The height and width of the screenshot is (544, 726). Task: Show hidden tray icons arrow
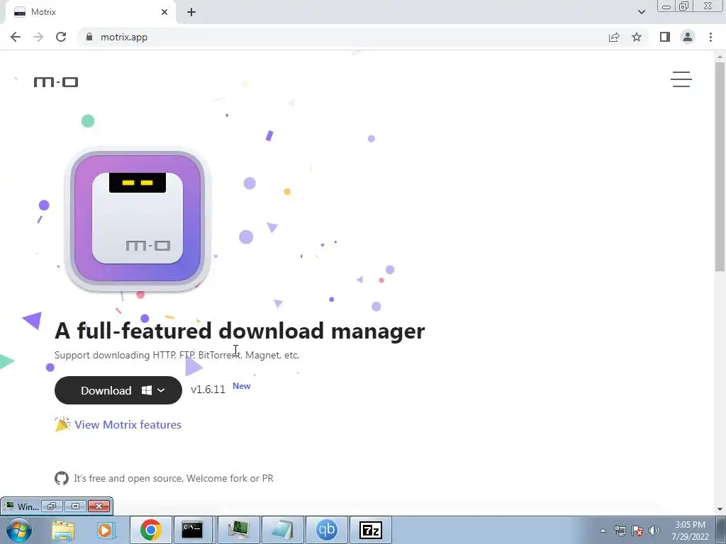(x=603, y=531)
